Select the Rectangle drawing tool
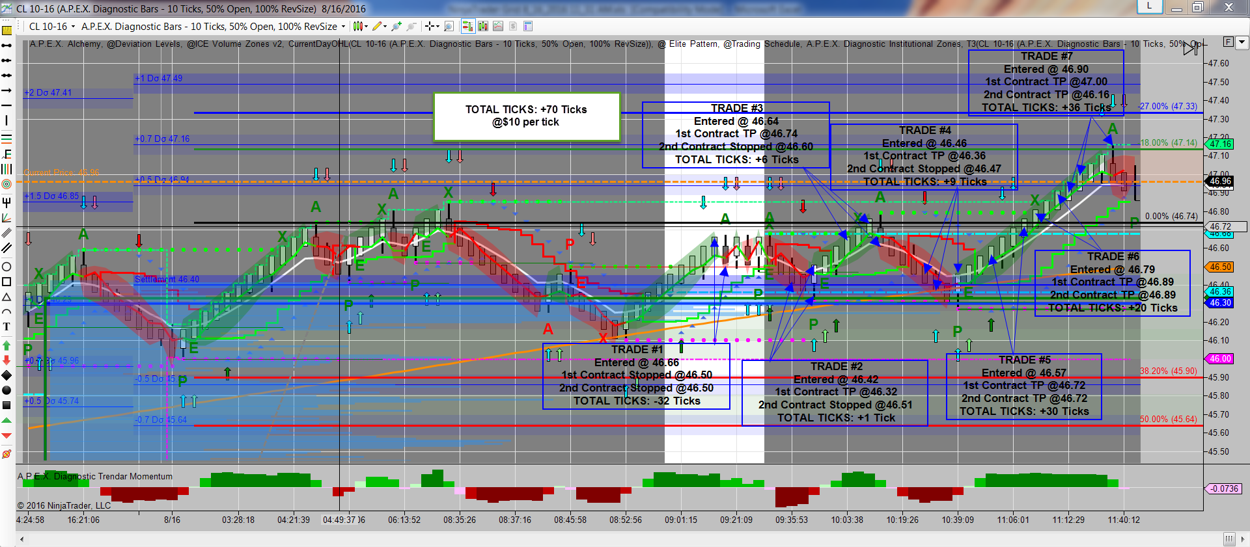 coord(7,282)
